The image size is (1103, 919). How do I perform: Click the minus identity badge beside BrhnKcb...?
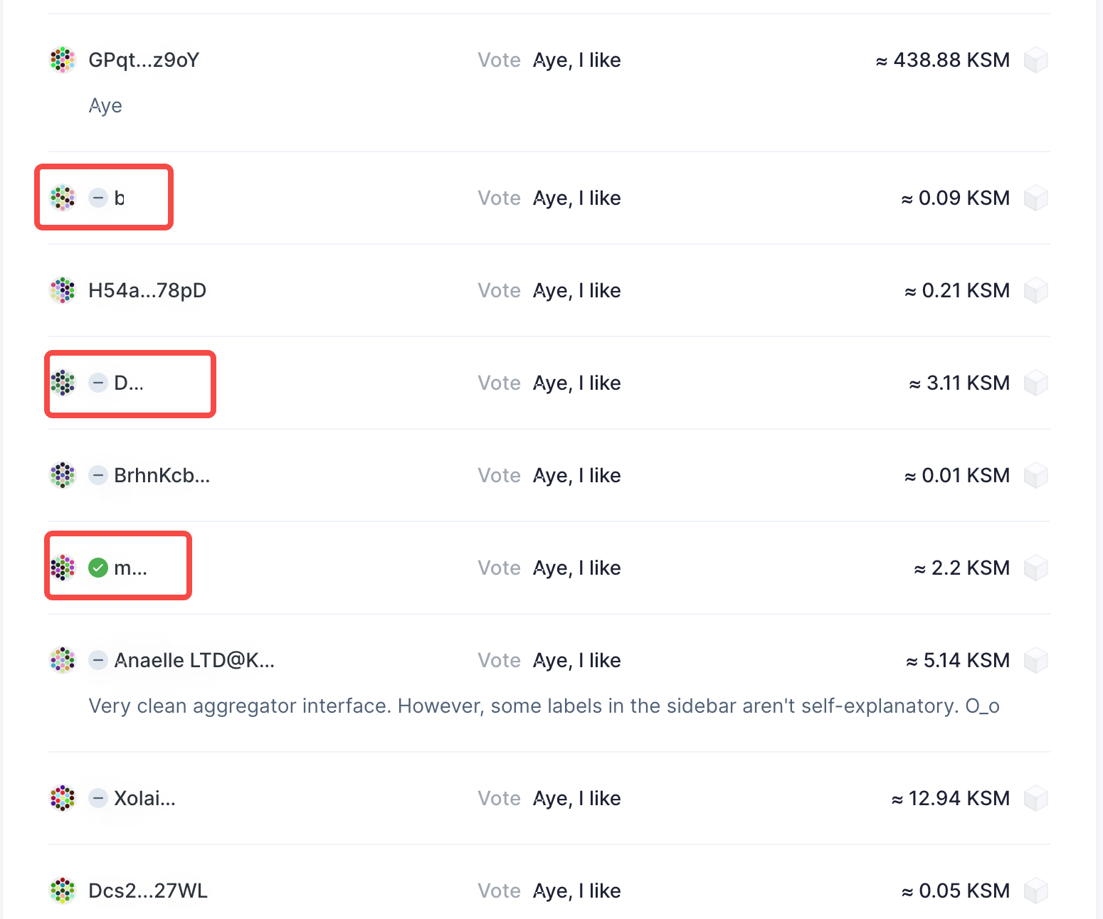(97, 475)
